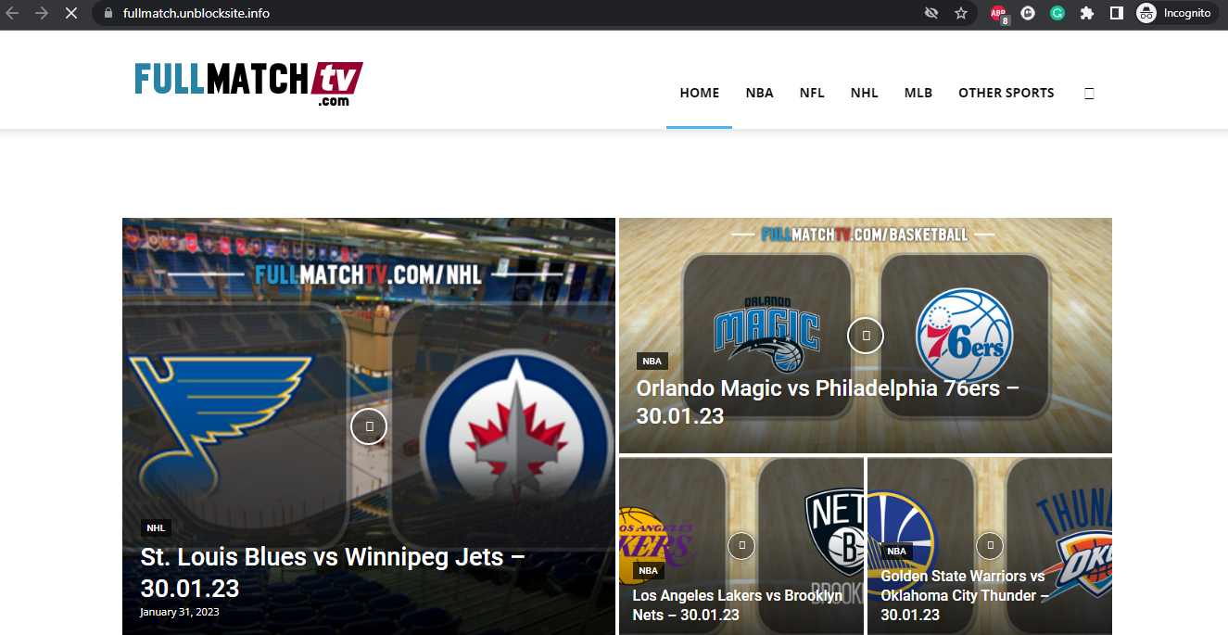Open the browser extensions puzzle menu
Screen dimensions: 1228x635
[1087, 13]
